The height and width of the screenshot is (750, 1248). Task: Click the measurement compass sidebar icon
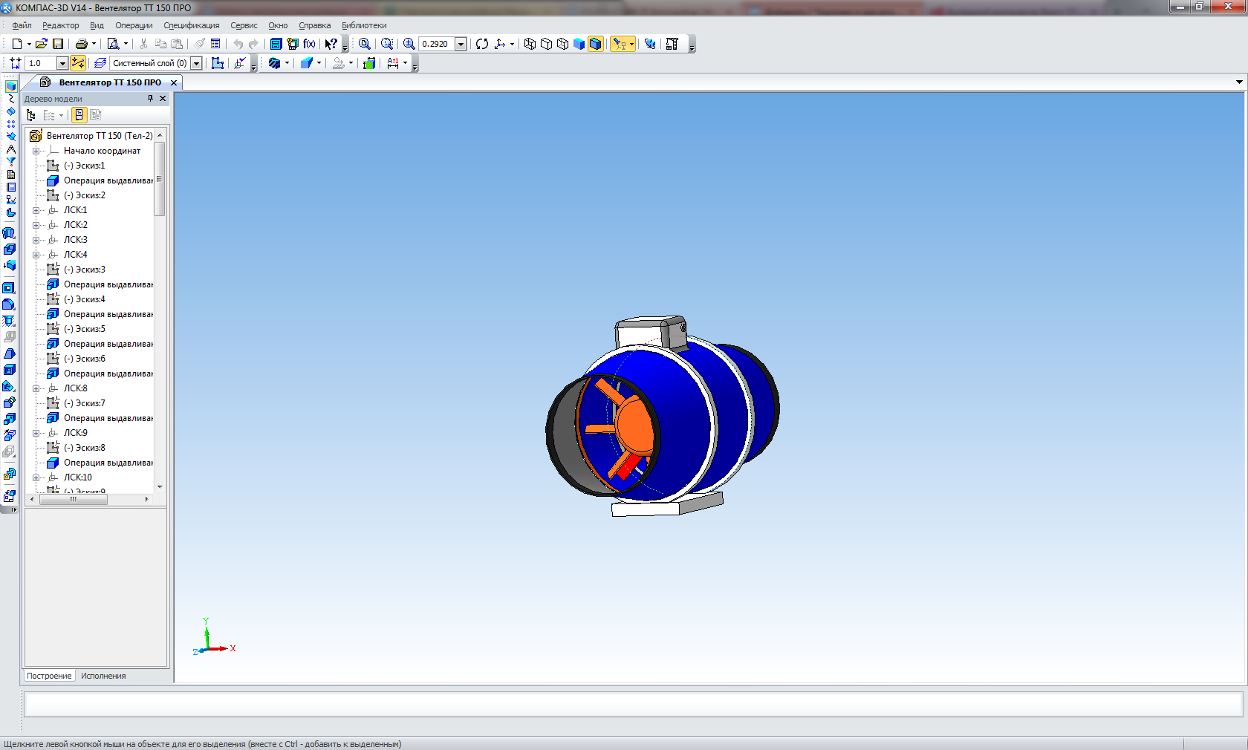coord(10,149)
